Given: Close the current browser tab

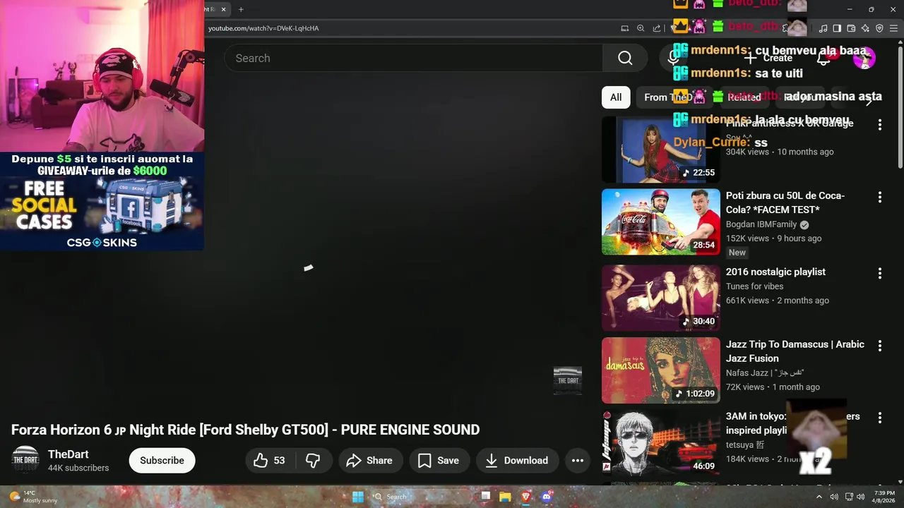Looking at the screenshot, I should click(x=224, y=9).
